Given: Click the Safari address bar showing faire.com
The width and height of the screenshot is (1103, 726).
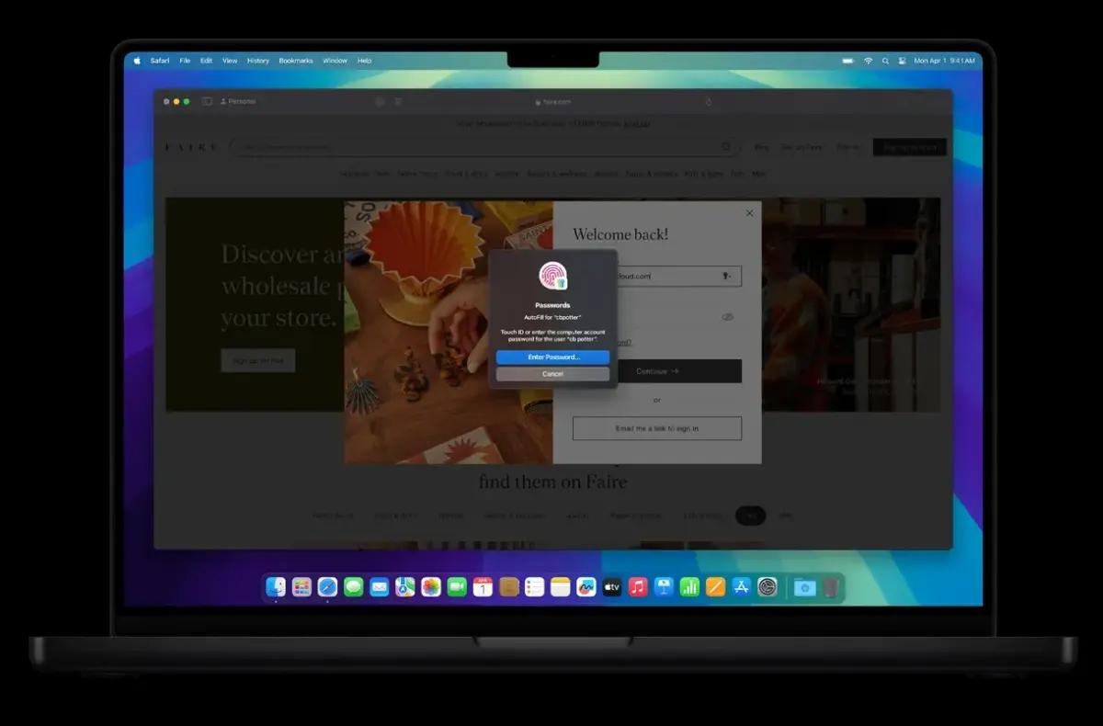Looking at the screenshot, I should [x=552, y=102].
